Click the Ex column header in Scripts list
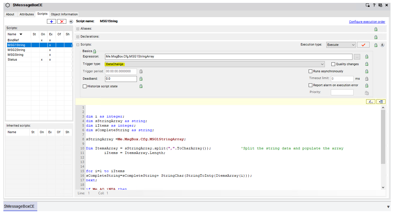This screenshot has height=215, width=393. pos(51,34)
